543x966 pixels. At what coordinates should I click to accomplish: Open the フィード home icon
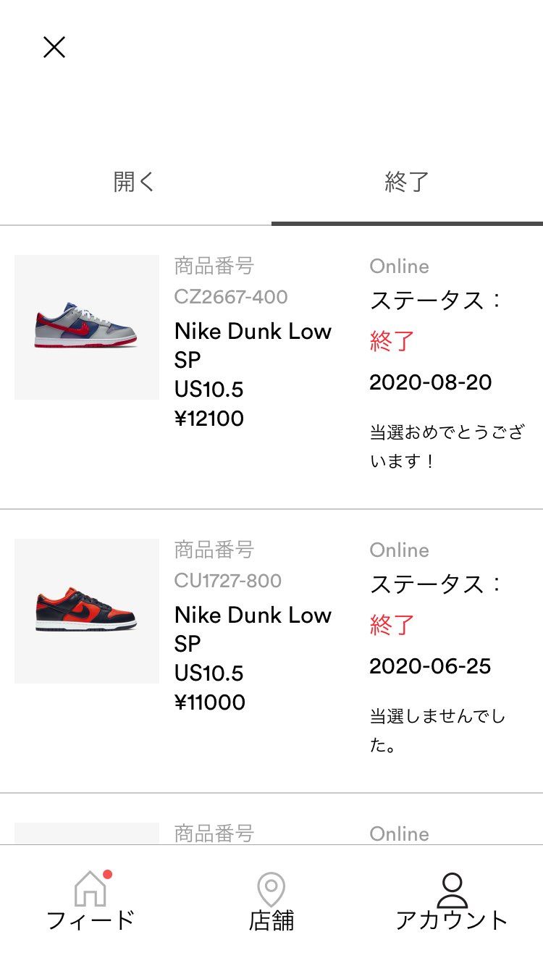[90, 889]
